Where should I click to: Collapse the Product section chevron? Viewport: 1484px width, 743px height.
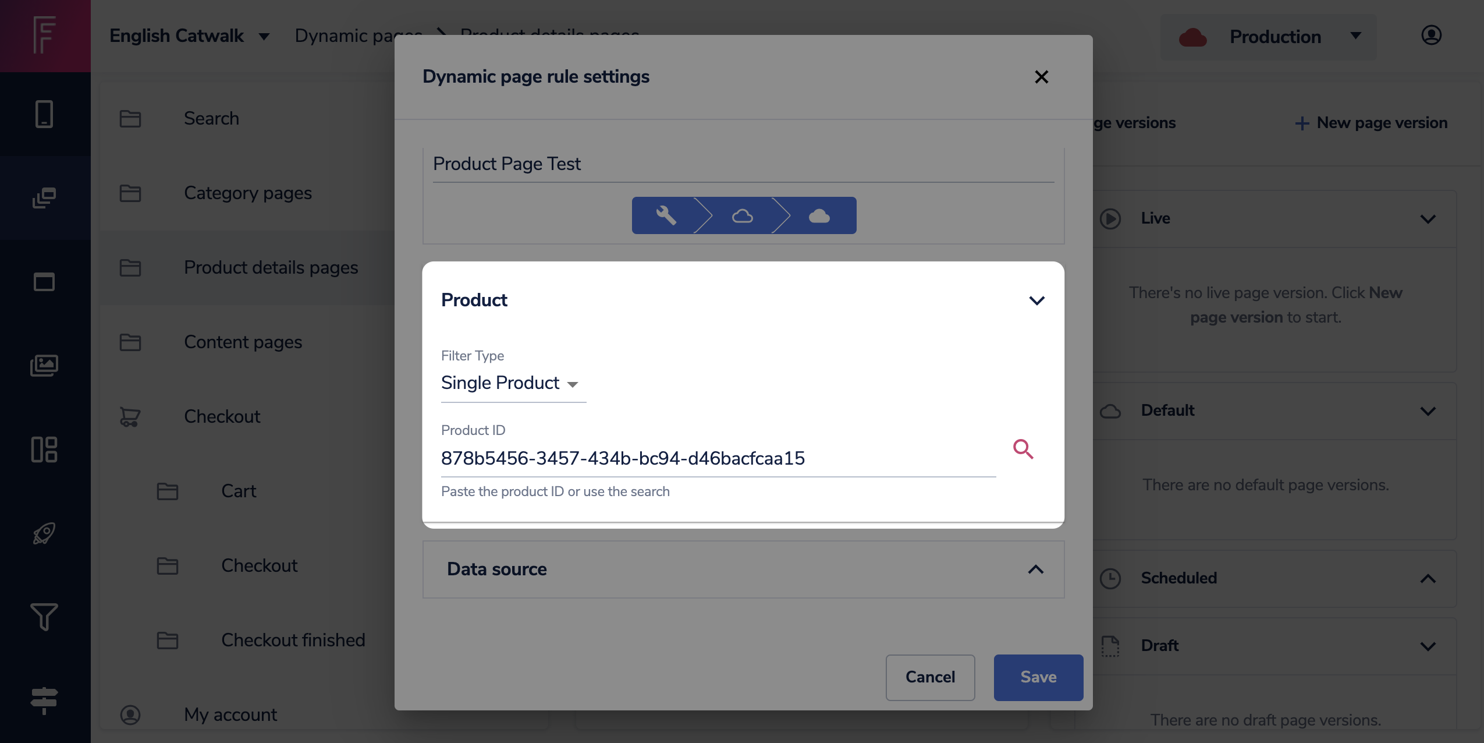[x=1036, y=300]
